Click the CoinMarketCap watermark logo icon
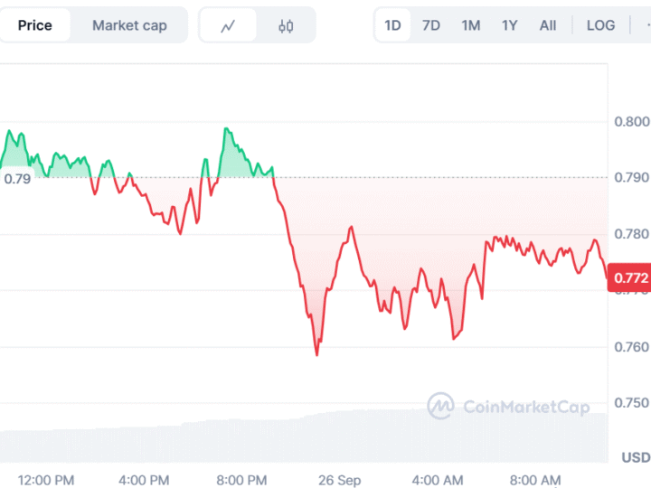651x488 pixels. [440, 406]
